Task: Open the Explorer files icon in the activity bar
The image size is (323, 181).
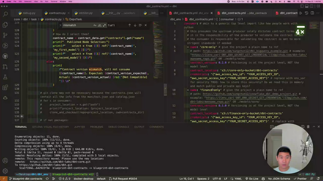Action: (x=5, y=25)
